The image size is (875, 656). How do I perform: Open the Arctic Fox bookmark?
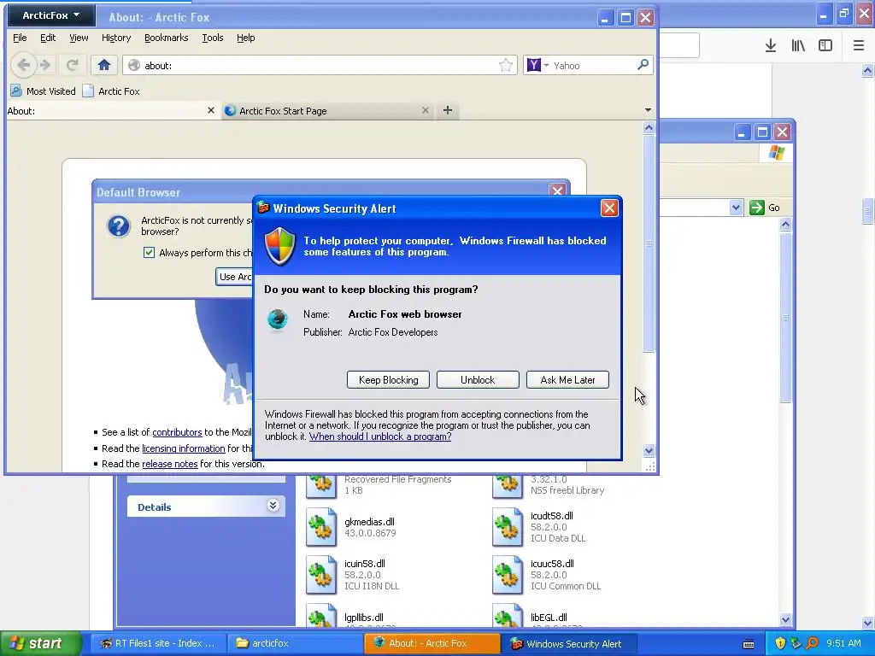[x=111, y=91]
